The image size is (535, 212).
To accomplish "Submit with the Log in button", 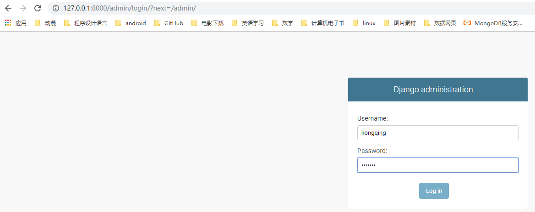I will click(434, 191).
